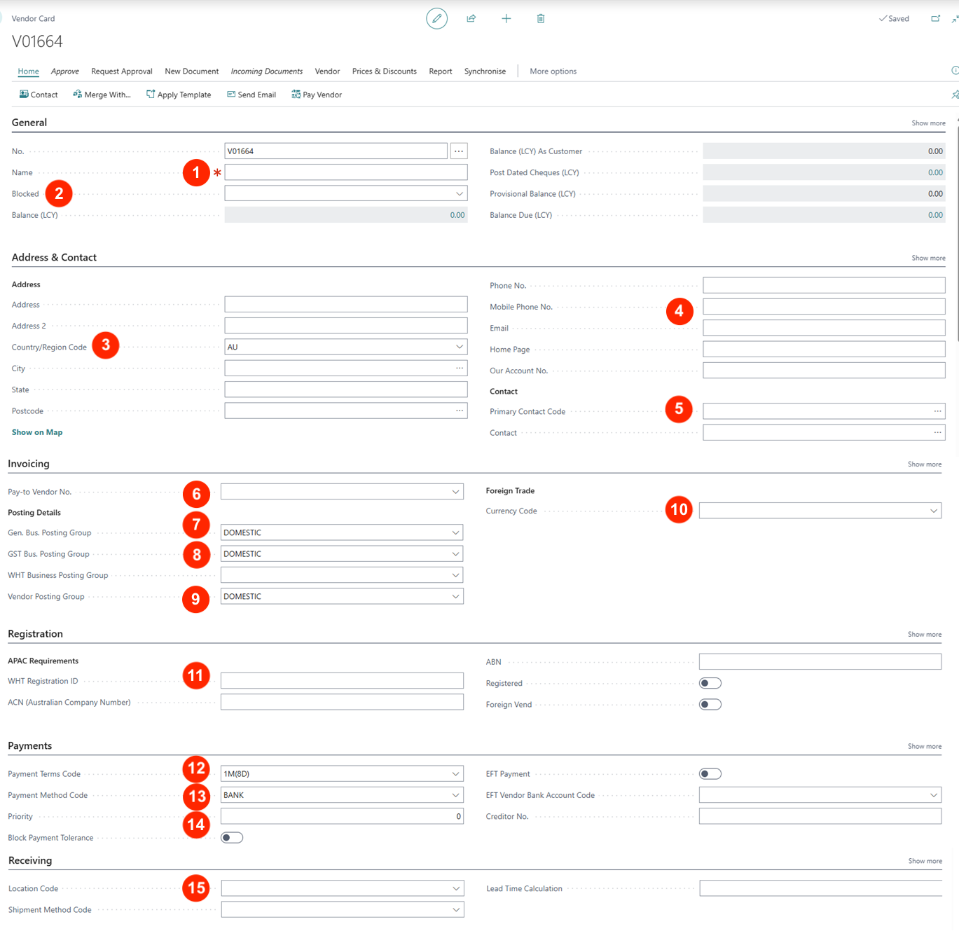Click the plus icon to add new vendor
The width and height of the screenshot is (959, 931).
506,19
